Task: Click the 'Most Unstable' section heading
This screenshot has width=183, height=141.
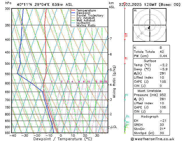Action: (149, 91)
